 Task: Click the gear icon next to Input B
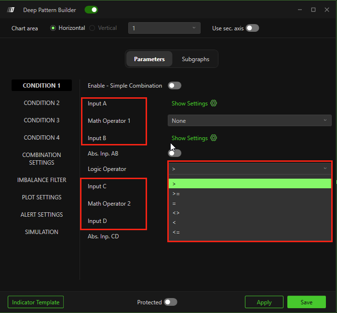point(214,138)
